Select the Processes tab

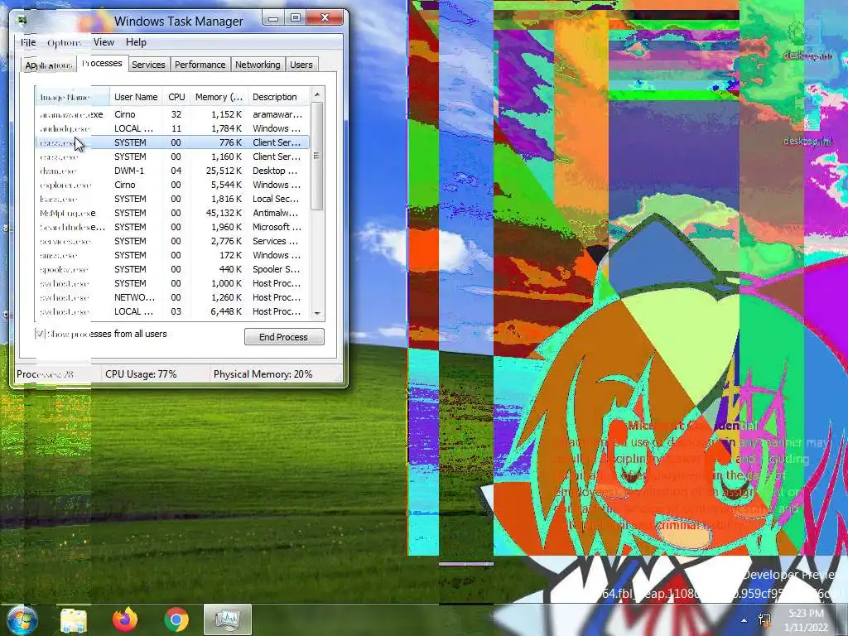click(x=102, y=63)
